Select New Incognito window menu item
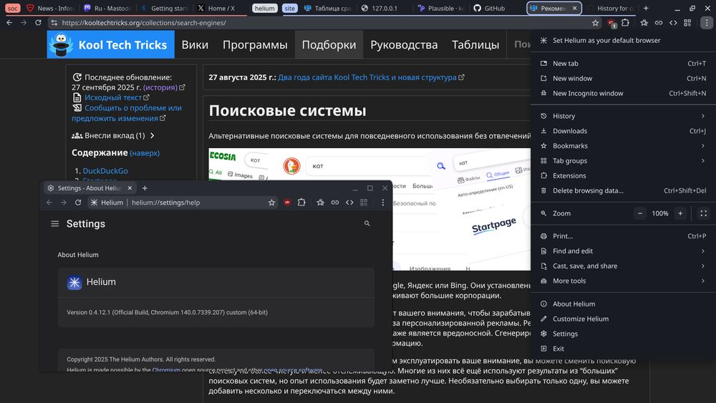This screenshot has height=403, width=716. point(624,93)
